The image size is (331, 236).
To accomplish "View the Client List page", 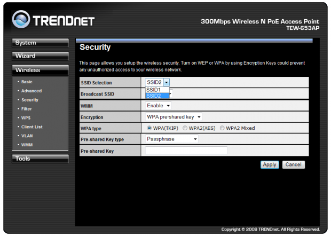I will pos(31,127).
